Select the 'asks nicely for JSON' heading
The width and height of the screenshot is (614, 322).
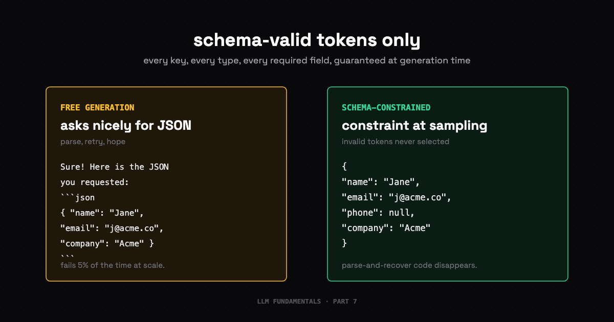pos(126,125)
